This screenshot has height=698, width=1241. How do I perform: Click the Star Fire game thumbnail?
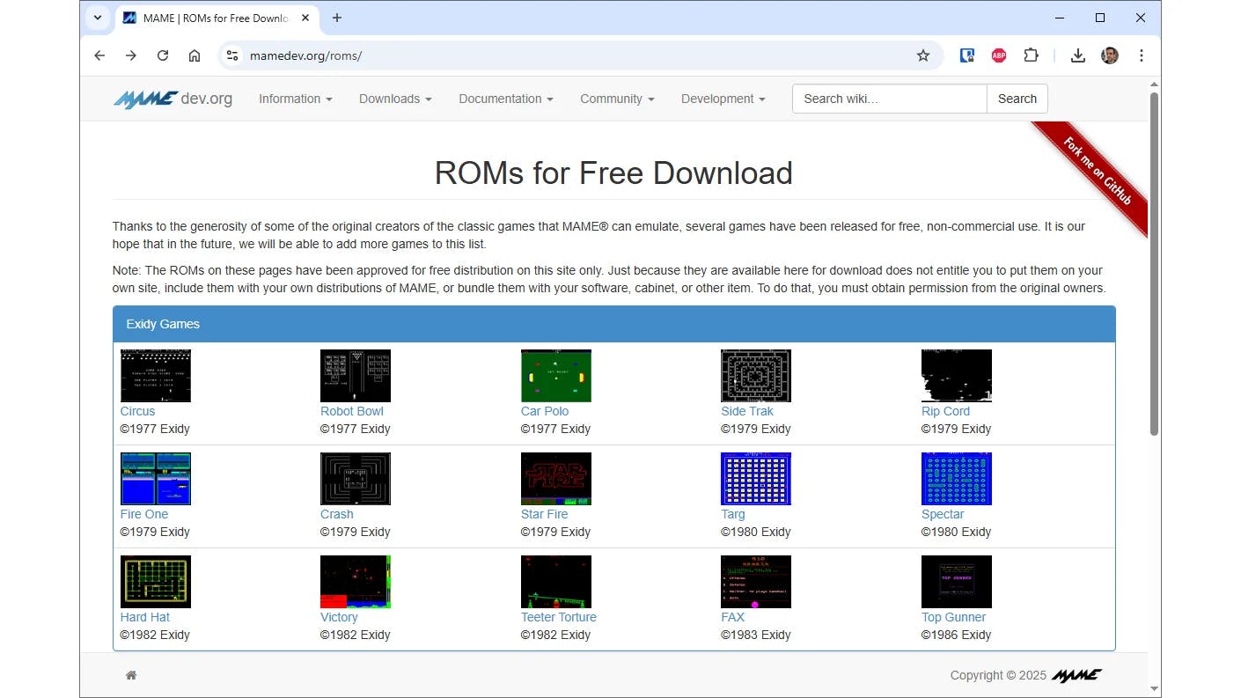point(556,479)
